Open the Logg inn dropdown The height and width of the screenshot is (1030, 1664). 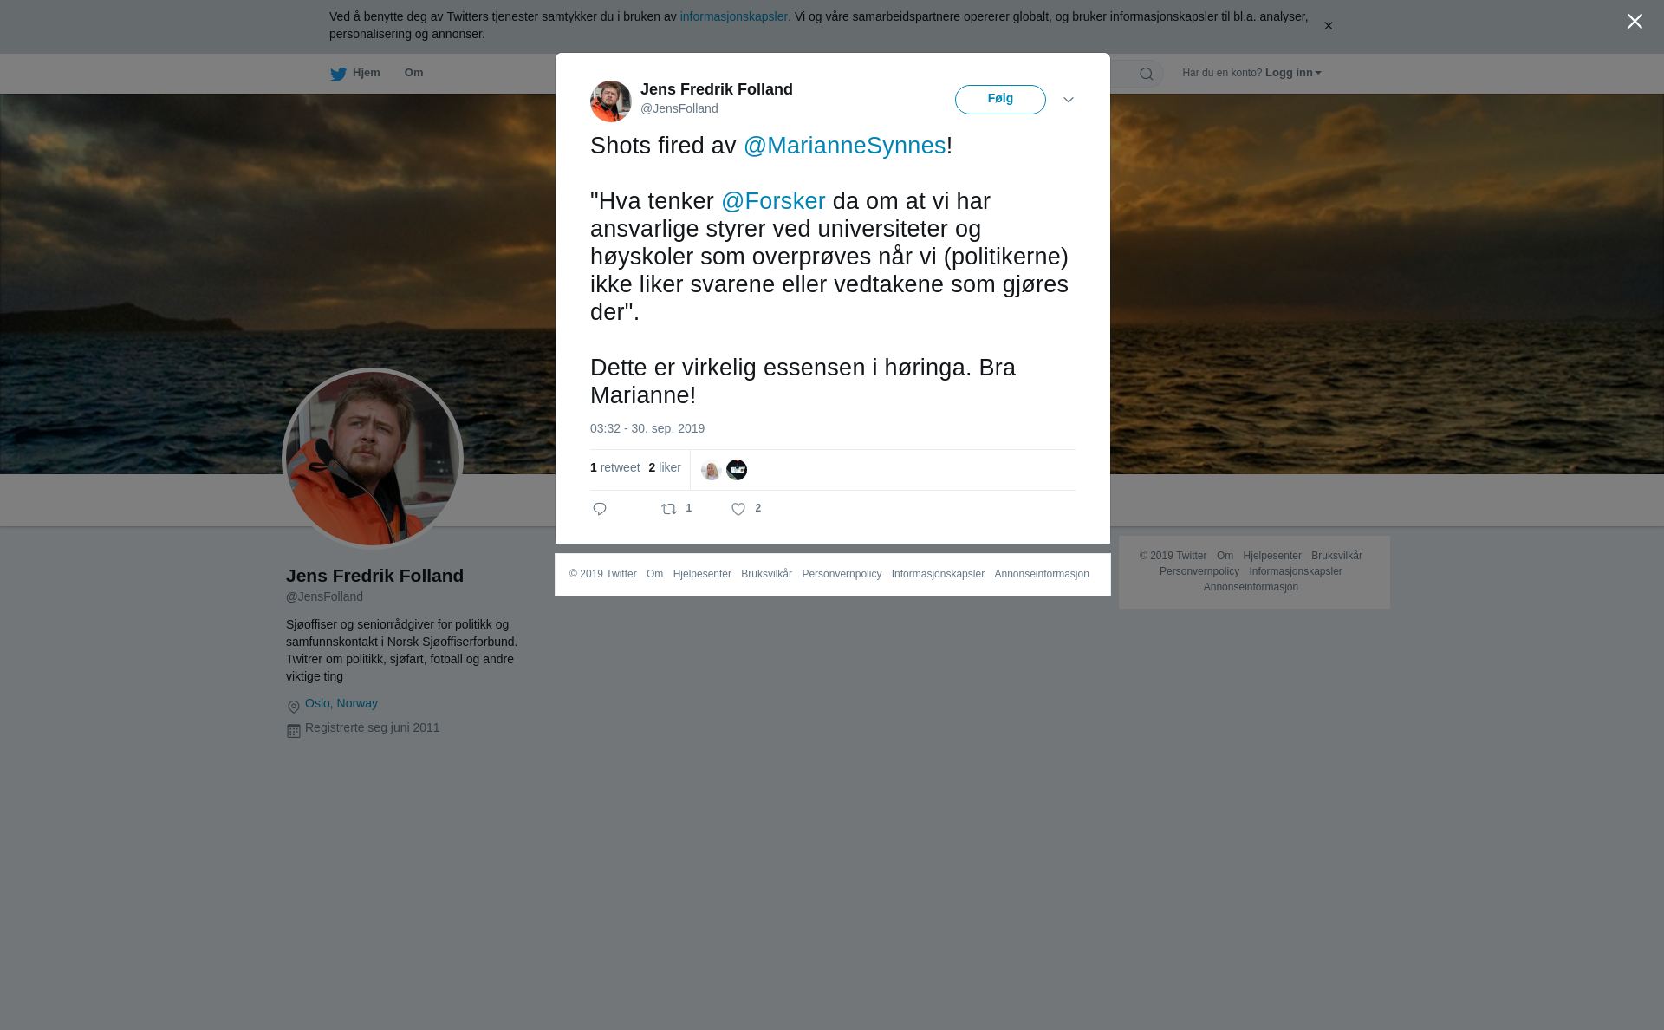(1293, 73)
